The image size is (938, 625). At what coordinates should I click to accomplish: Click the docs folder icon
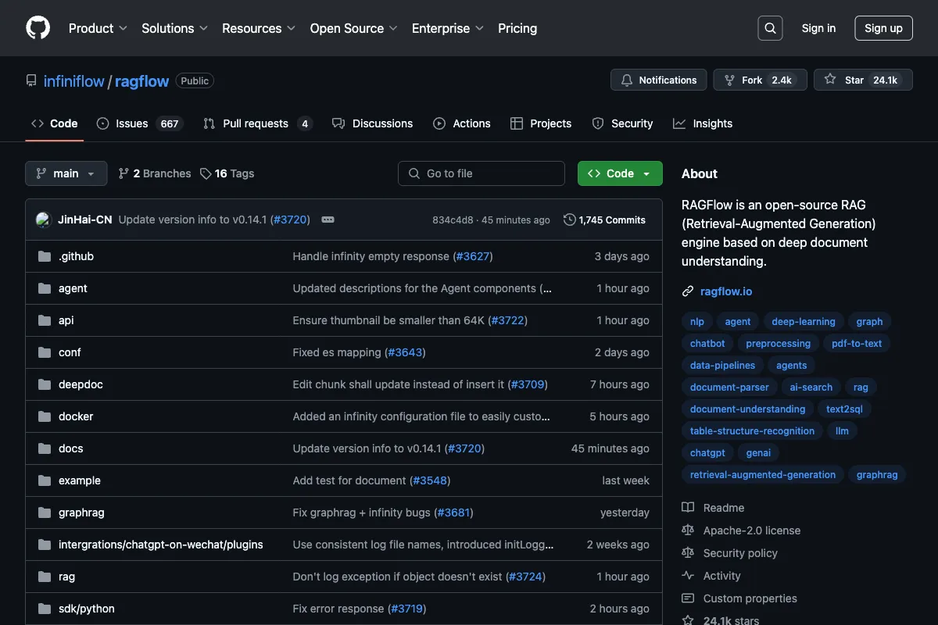coord(45,448)
